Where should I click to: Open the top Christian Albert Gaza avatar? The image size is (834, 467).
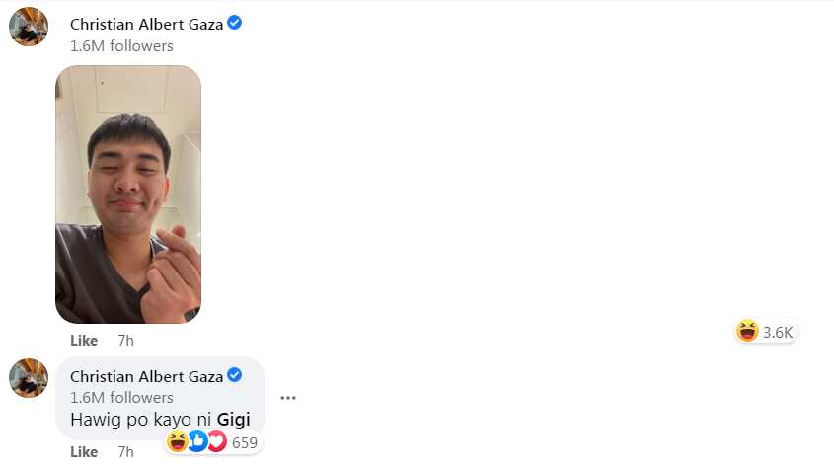coord(29,27)
